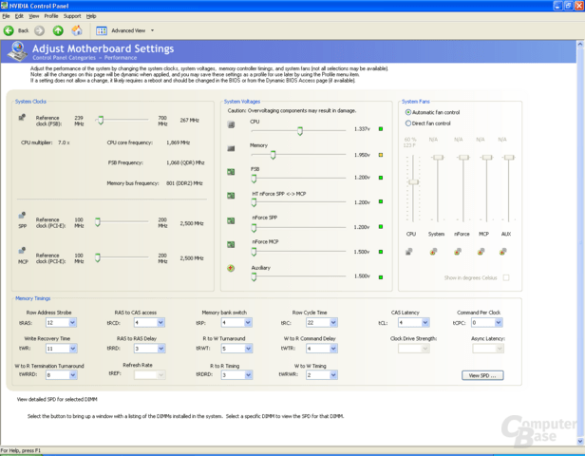Toggle Show in degrees Celsius checkbox
This screenshot has width=585, height=456.
[x=506, y=277]
